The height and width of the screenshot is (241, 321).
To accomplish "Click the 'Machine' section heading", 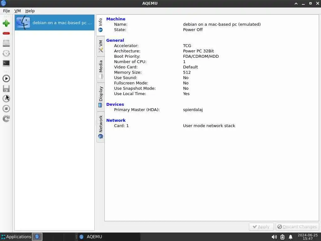I will tap(116, 19).
